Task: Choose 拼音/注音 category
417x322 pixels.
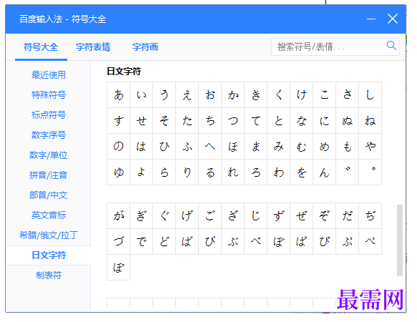Action: pyautogui.click(x=49, y=175)
